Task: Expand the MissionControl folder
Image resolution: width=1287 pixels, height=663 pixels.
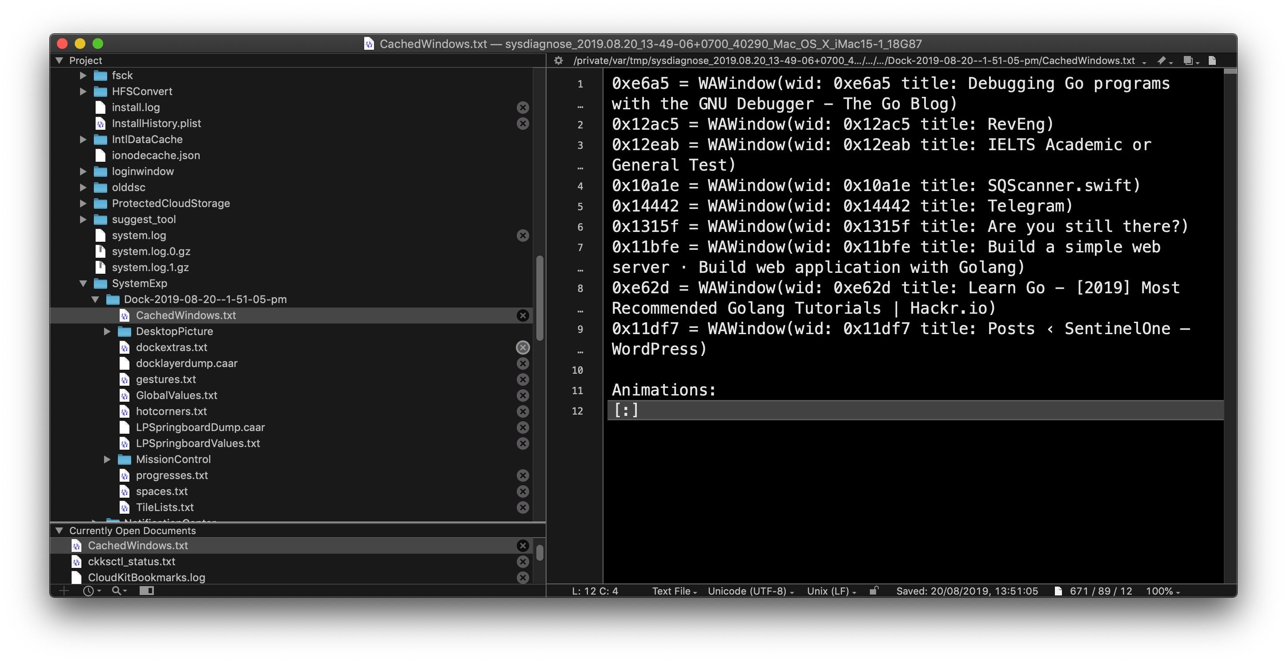Action: point(107,459)
